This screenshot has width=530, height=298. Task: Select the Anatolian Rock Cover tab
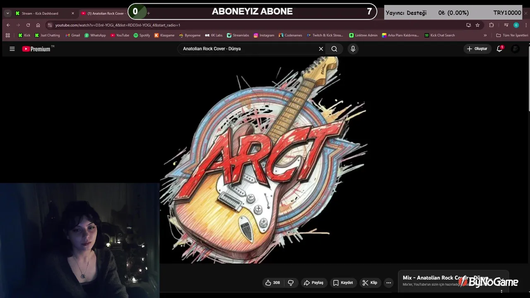pos(104,13)
